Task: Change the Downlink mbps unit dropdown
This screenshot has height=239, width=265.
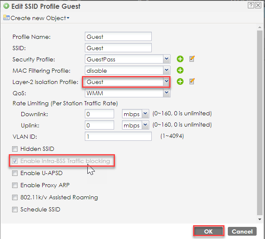Action: [135, 114]
